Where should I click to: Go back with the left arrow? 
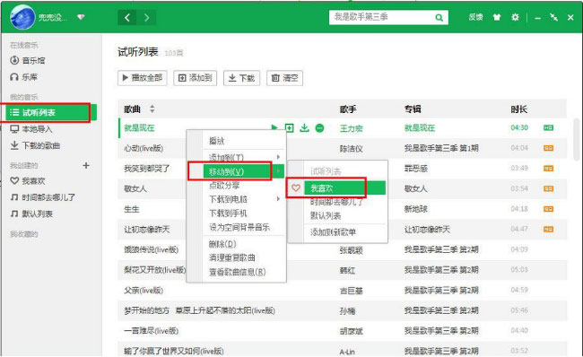coord(127,17)
